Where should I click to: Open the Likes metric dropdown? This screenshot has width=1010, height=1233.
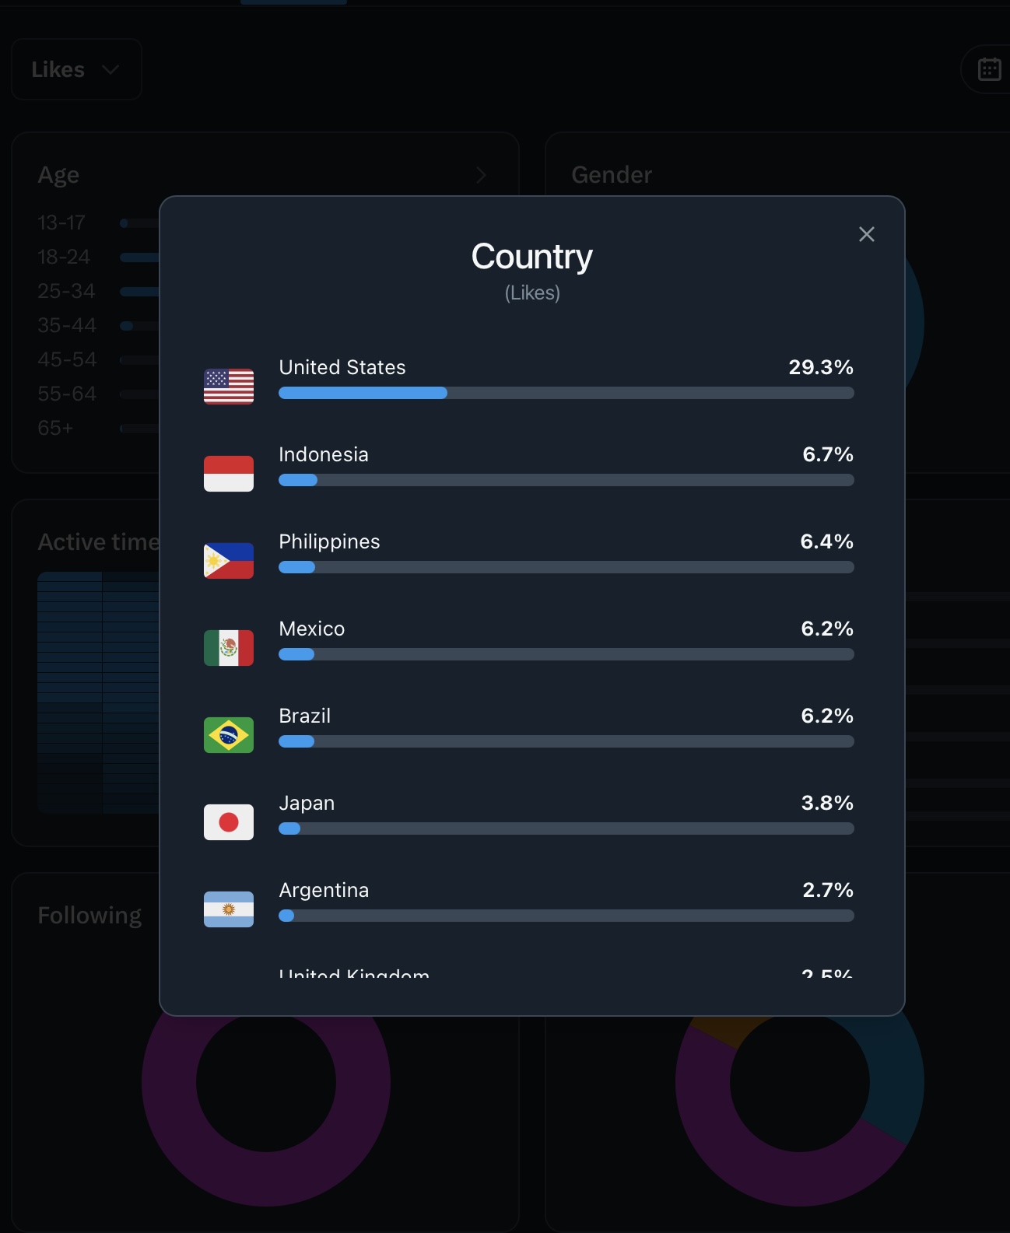[x=76, y=69]
